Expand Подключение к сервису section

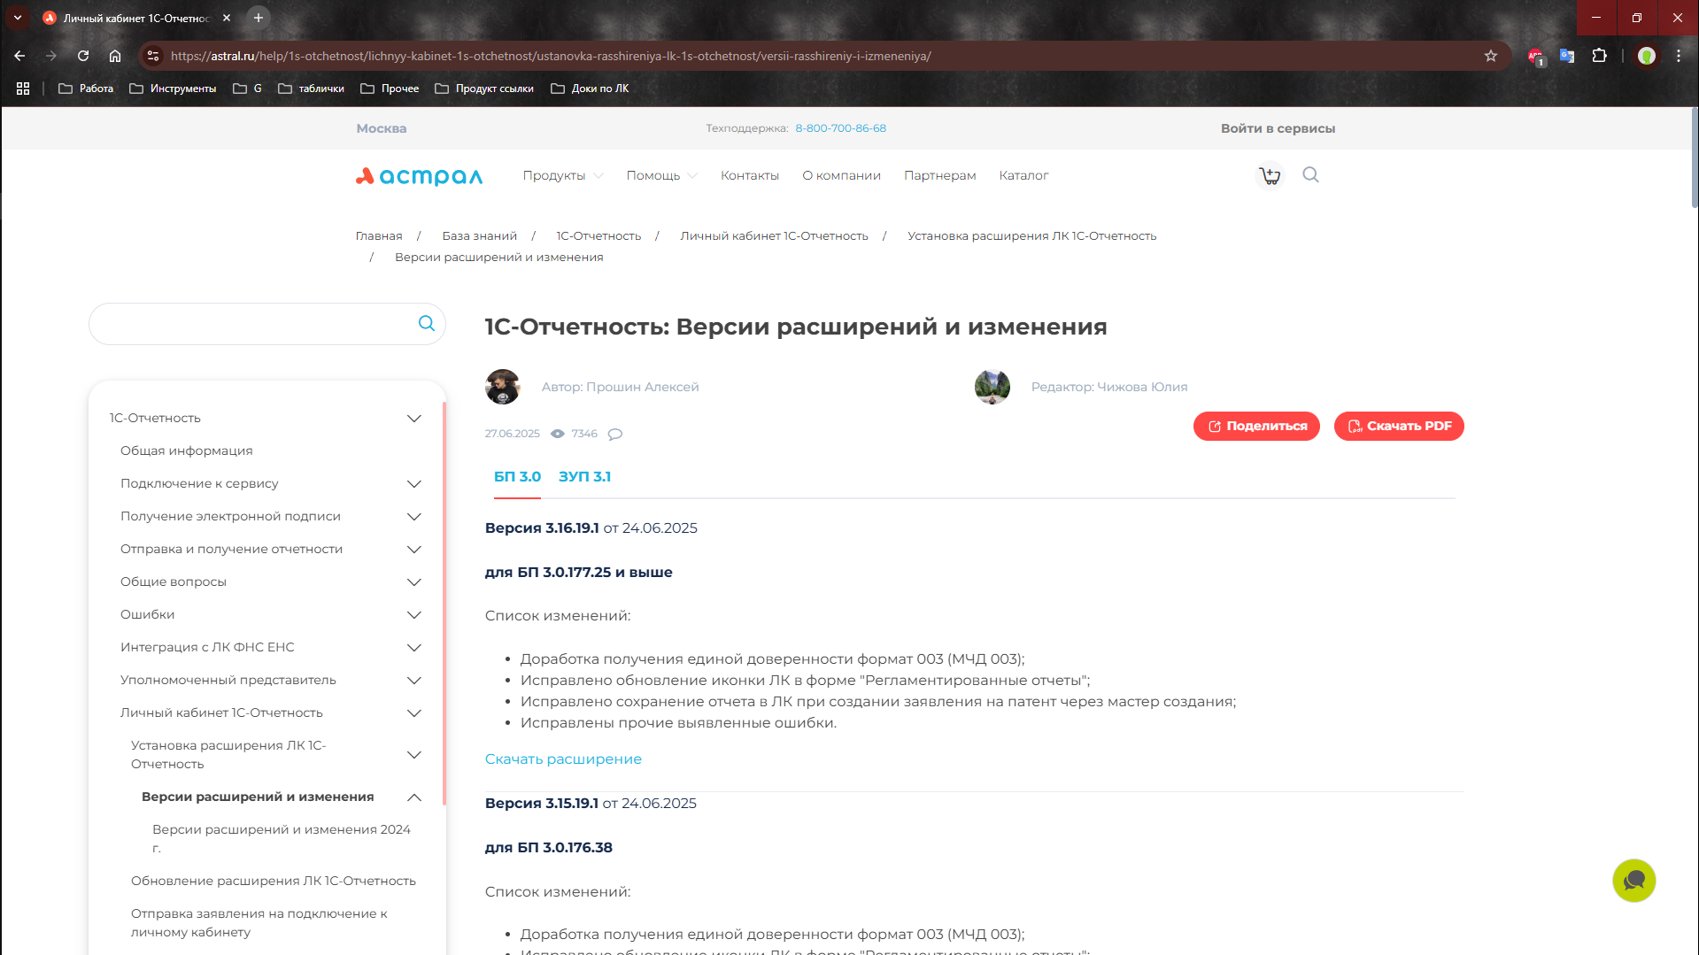(x=413, y=483)
